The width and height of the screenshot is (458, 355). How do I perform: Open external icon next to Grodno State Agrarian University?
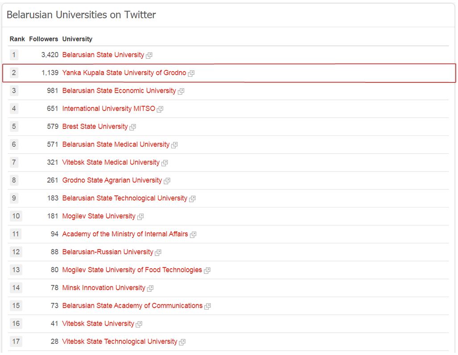pos(167,181)
